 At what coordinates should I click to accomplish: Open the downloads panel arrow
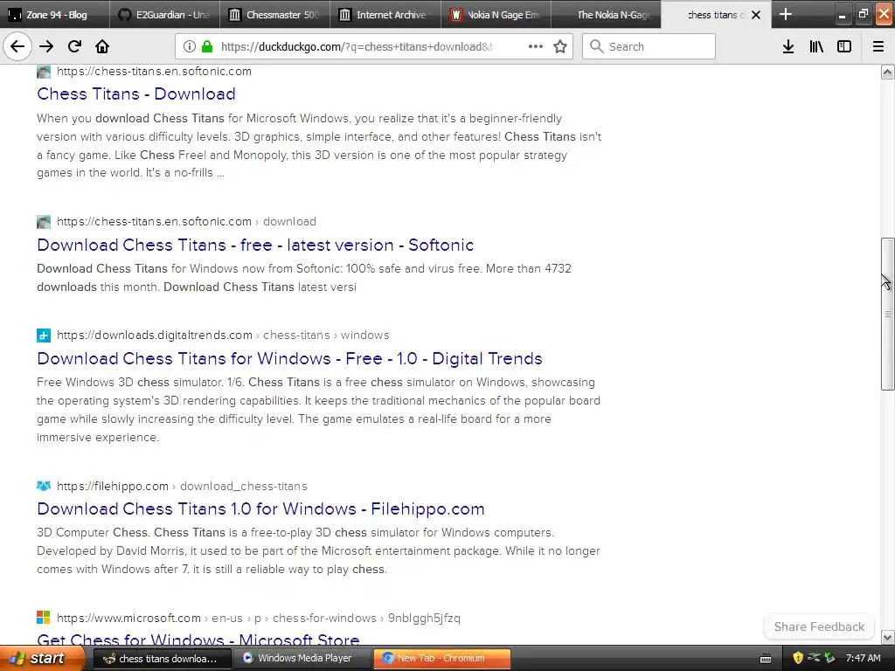[788, 47]
